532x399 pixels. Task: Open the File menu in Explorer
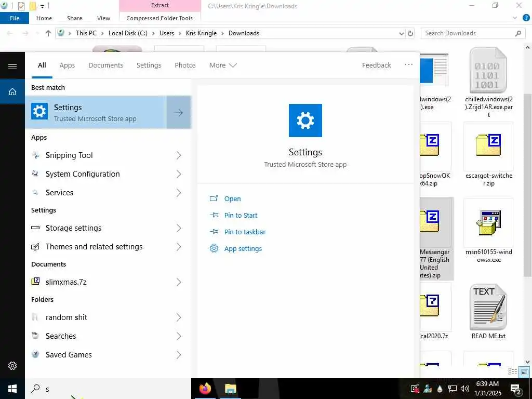click(15, 18)
